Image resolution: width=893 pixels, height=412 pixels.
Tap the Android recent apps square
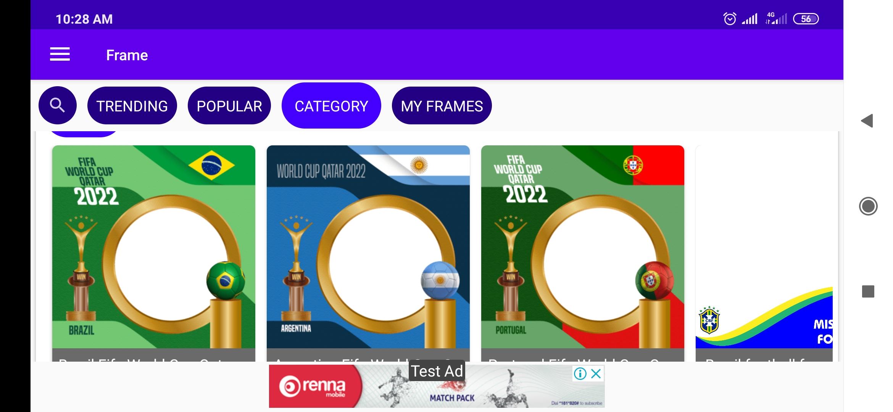pos(868,291)
